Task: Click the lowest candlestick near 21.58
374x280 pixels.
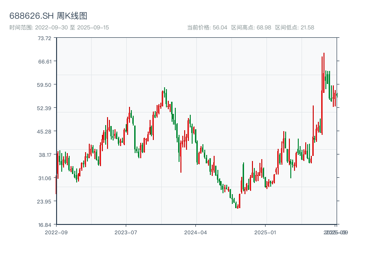Action: tap(237, 206)
